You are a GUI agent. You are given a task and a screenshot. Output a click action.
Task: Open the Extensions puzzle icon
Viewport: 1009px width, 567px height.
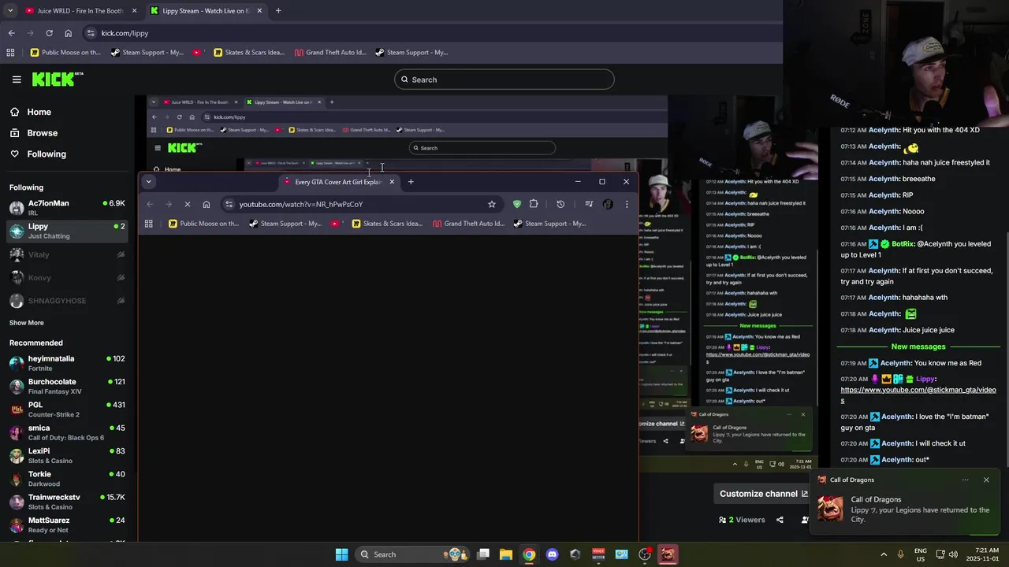click(534, 204)
